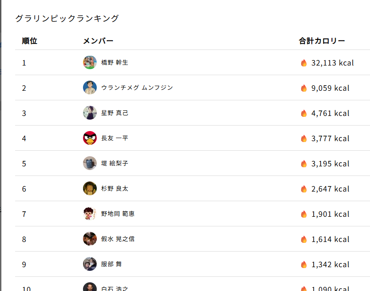This screenshot has width=370, height=291.
Task: Click the flame icon next to 1,342 kcal
Action: pos(304,264)
